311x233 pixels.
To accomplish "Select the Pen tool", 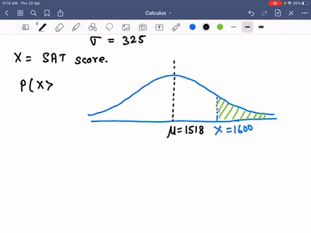I will [42, 27].
